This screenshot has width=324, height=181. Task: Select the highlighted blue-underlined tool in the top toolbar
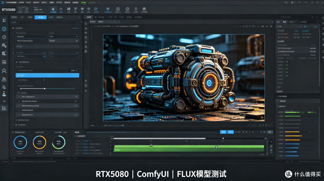53,10
